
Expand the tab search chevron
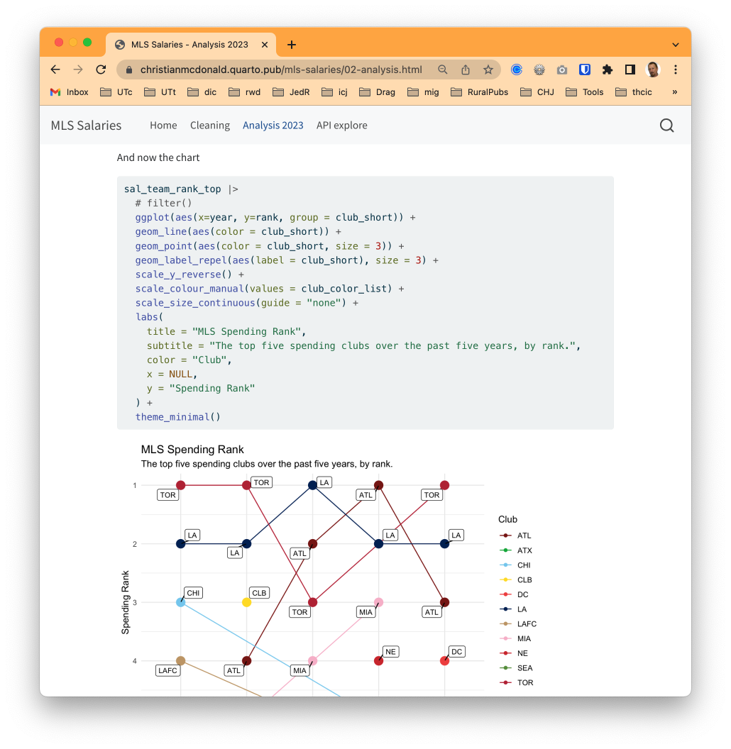tap(675, 45)
